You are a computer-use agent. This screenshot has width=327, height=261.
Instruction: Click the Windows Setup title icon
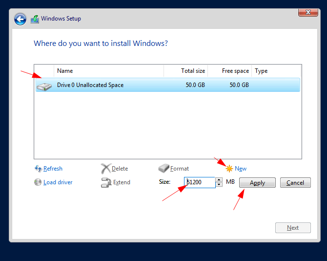[35, 19]
